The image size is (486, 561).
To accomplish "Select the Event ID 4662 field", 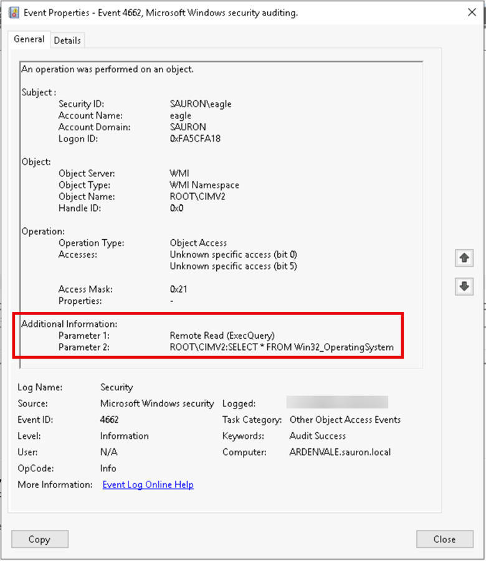I will tap(109, 420).
